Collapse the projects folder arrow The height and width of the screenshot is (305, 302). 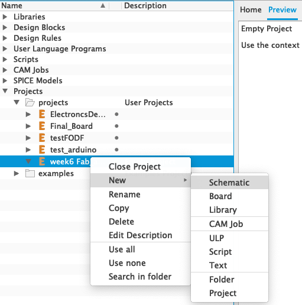click(17, 102)
